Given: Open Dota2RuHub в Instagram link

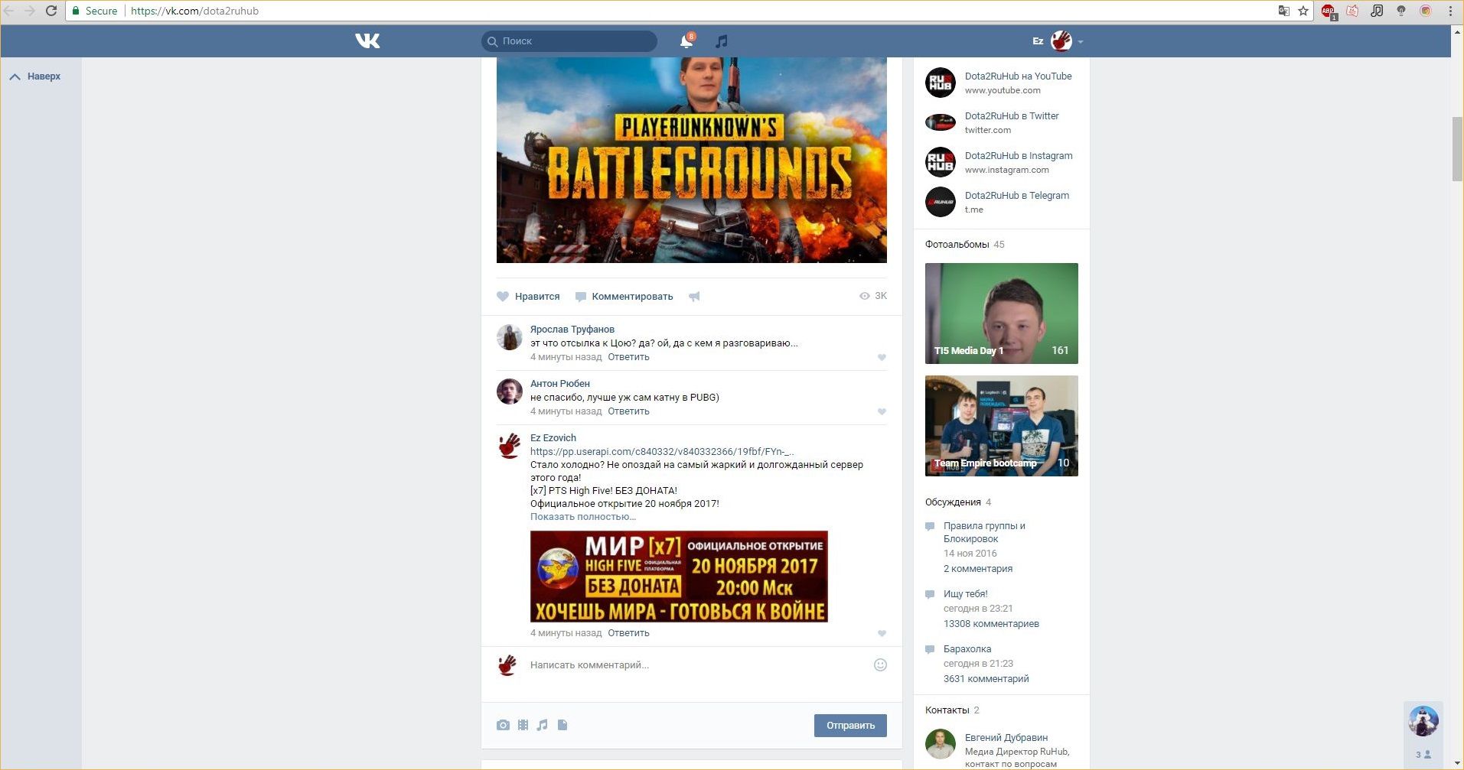Looking at the screenshot, I should (1019, 156).
